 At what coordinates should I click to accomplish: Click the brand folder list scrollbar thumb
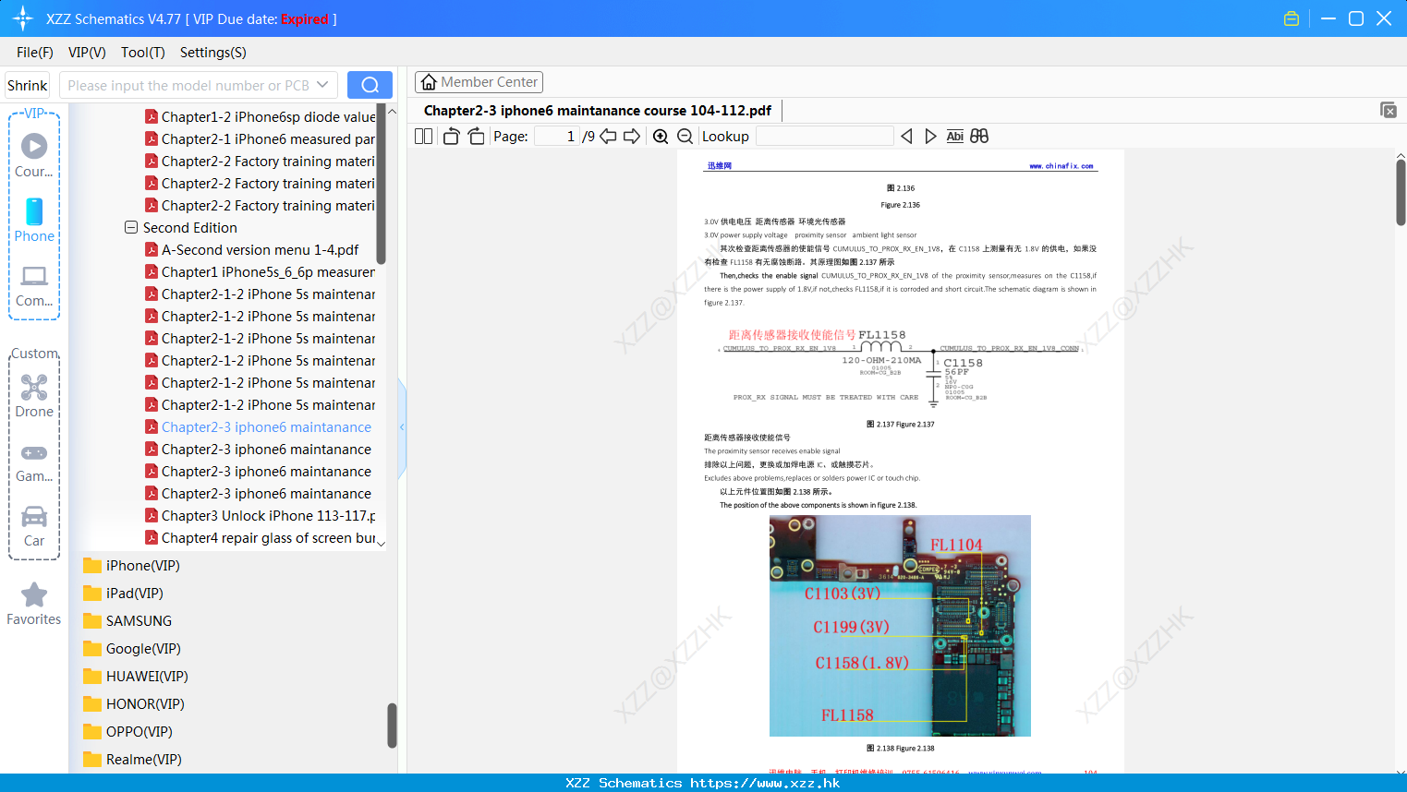(x=392, y=726)
